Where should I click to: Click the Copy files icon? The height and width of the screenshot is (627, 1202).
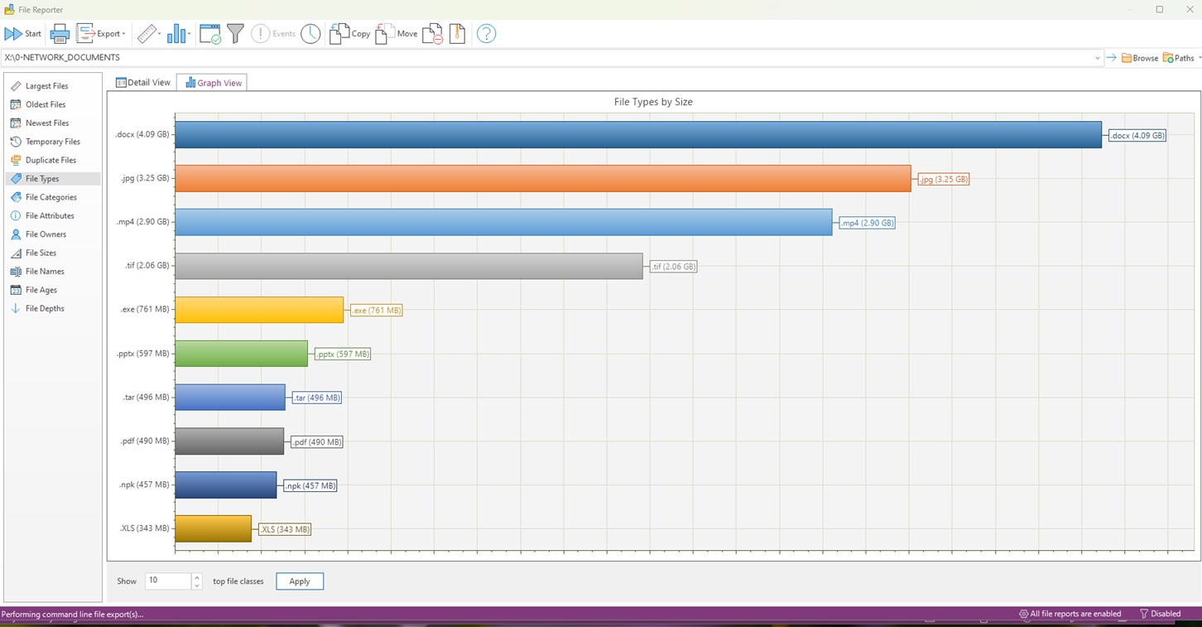coord(349,34)
